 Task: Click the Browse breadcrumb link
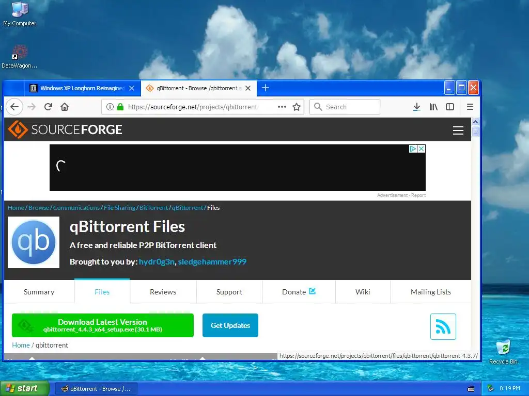point(39,208)
